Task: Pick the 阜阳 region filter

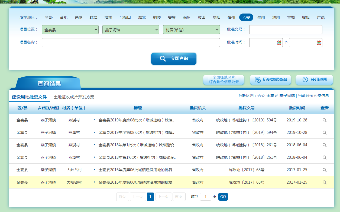Action: click(216, 17)
